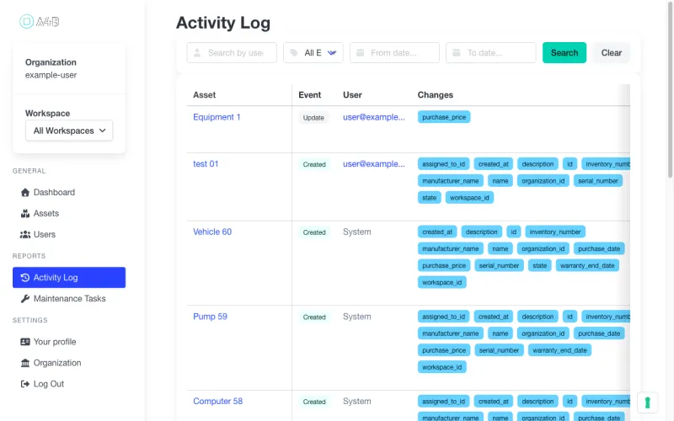Open the Computer 58 asset link
The image size is (674, 421).
[218, 401]
